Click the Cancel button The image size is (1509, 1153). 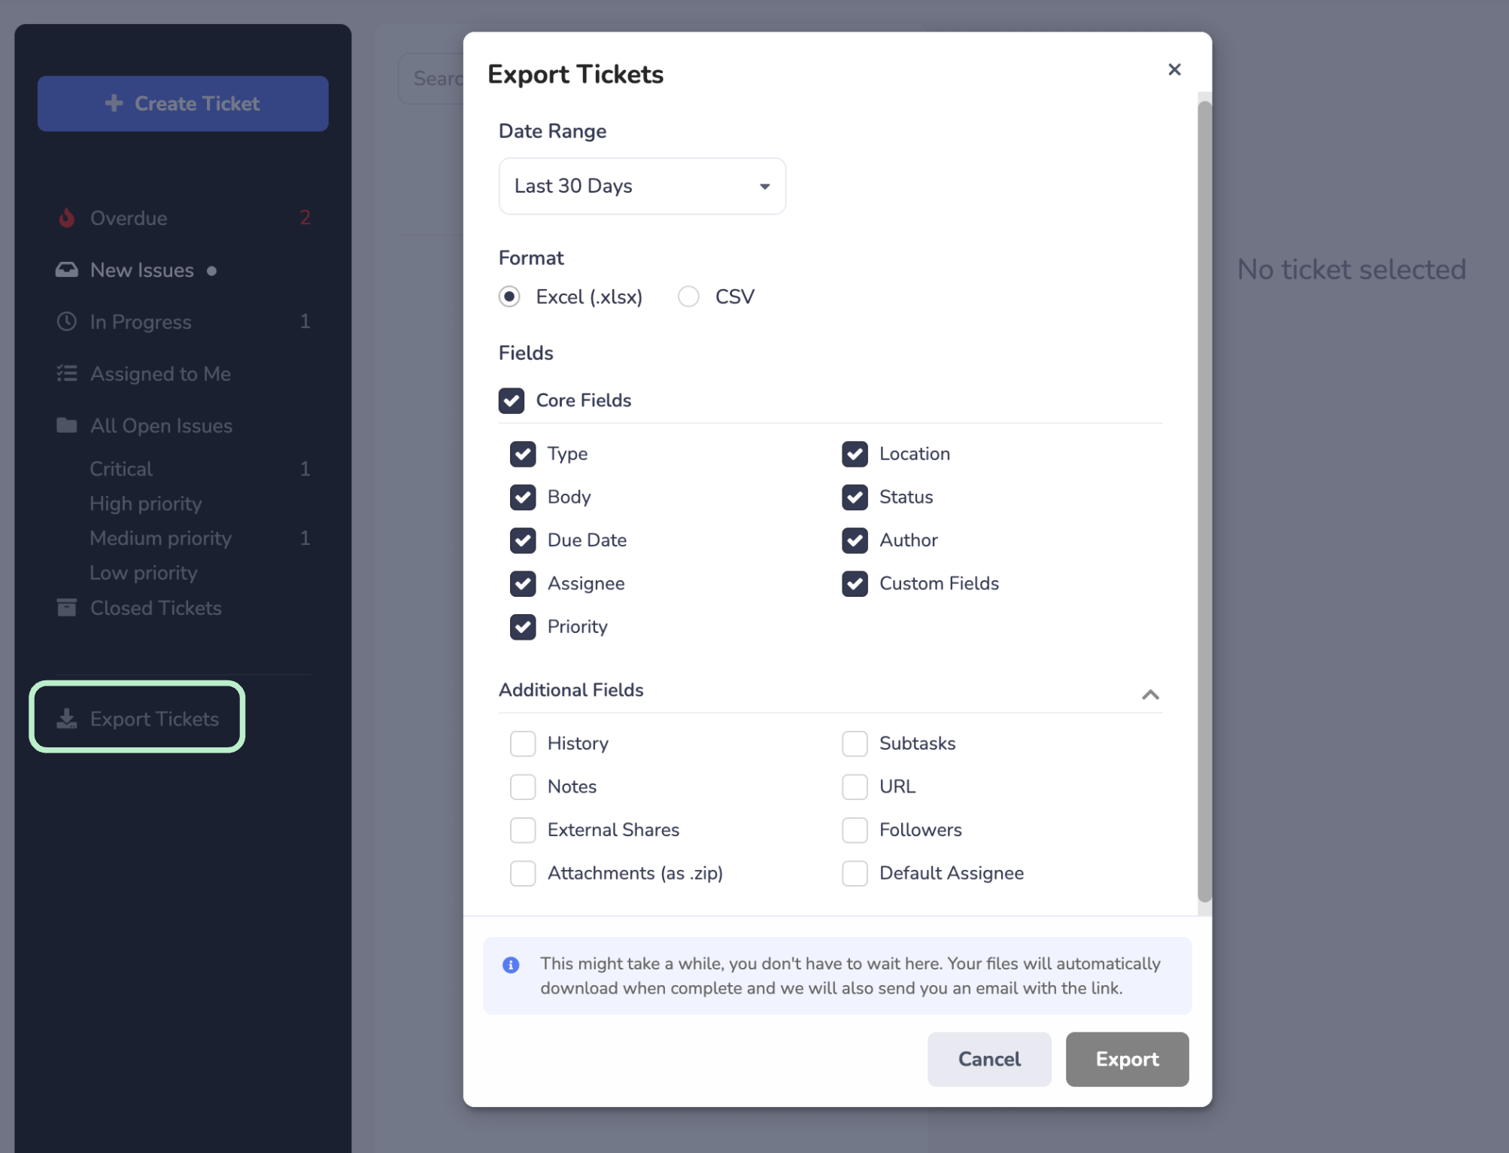(989, 1060)
